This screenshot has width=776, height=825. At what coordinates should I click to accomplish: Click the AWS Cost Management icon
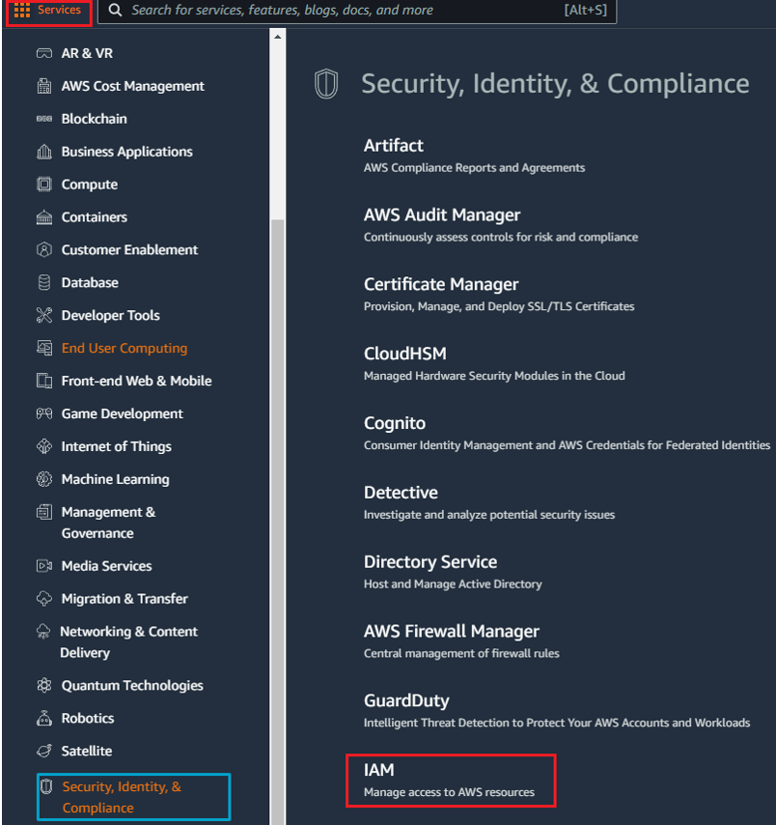(44, 86)
